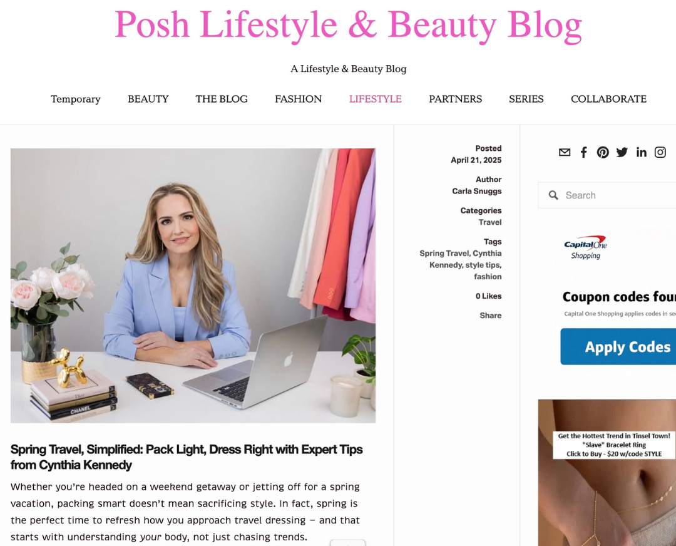Open the BEAUTY menu item

(148, 99)
